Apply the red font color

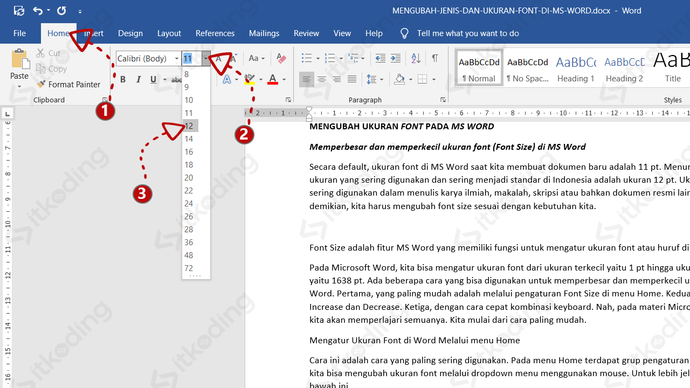point(273,80)
